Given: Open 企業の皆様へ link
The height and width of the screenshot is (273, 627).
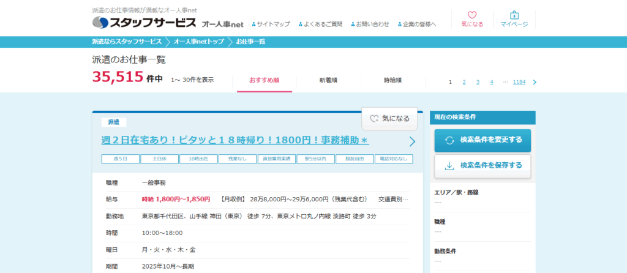Looking at the screenshot, I should 419,24.
